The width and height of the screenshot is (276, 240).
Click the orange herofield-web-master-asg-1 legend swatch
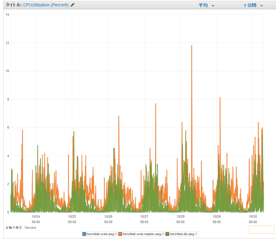(120, 234)
